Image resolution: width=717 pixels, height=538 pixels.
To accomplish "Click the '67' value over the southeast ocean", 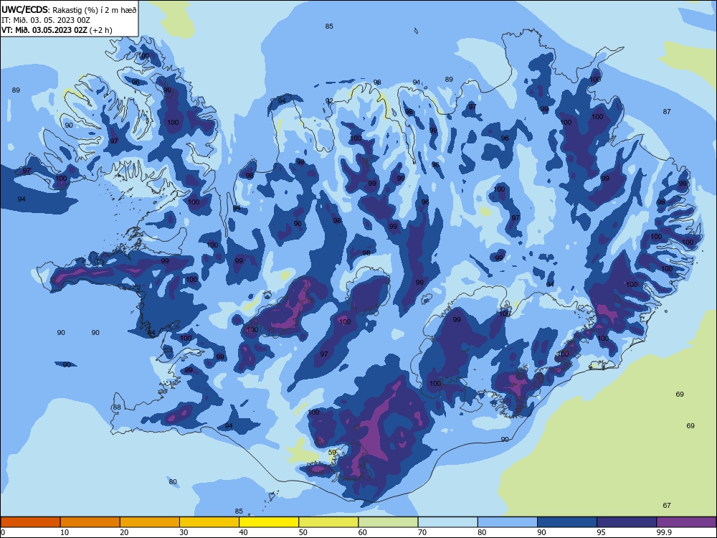I will pos(667,505).
